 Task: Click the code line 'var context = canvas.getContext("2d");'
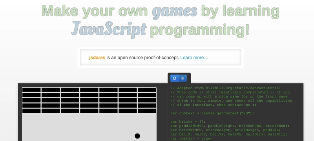pos(212,113)
